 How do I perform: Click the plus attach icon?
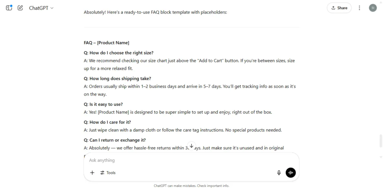click(x=92, y=173)
